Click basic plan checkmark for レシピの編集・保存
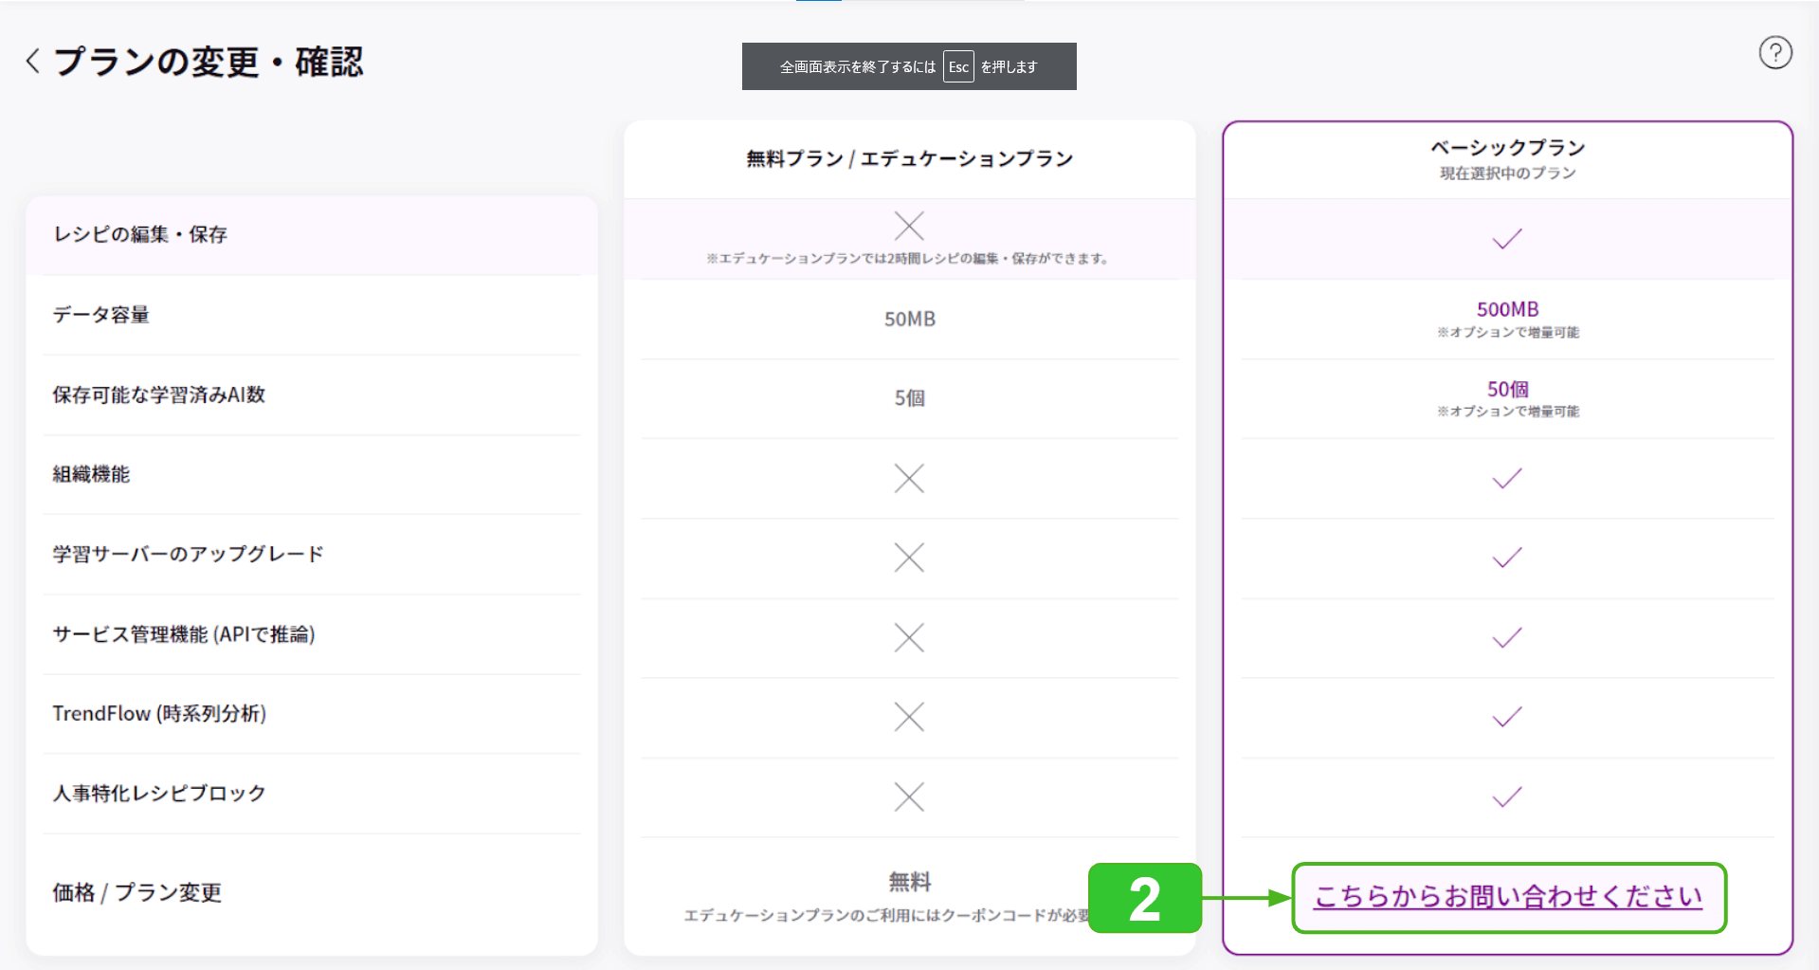Screen dimensions: 1819x970 pos(1507,239)
